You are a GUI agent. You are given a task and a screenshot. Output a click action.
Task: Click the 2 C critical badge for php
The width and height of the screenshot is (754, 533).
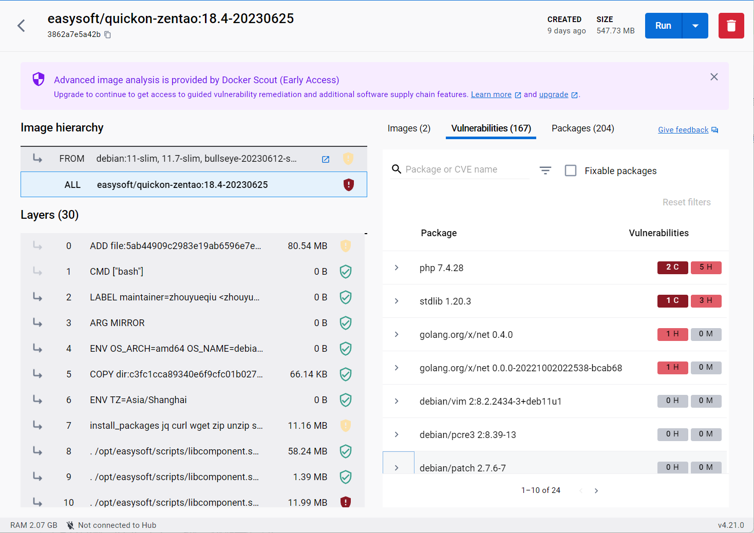tap(673, 268)
